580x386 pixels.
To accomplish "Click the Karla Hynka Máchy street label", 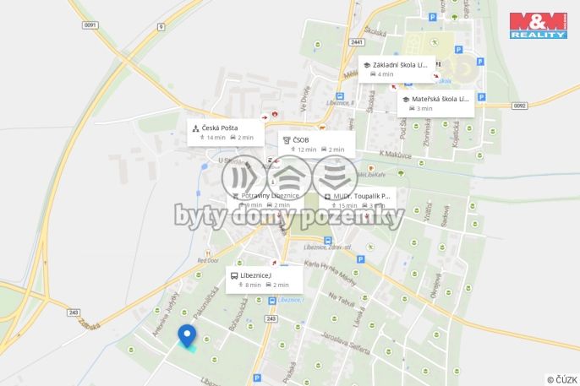I will (x=331, y=273).
